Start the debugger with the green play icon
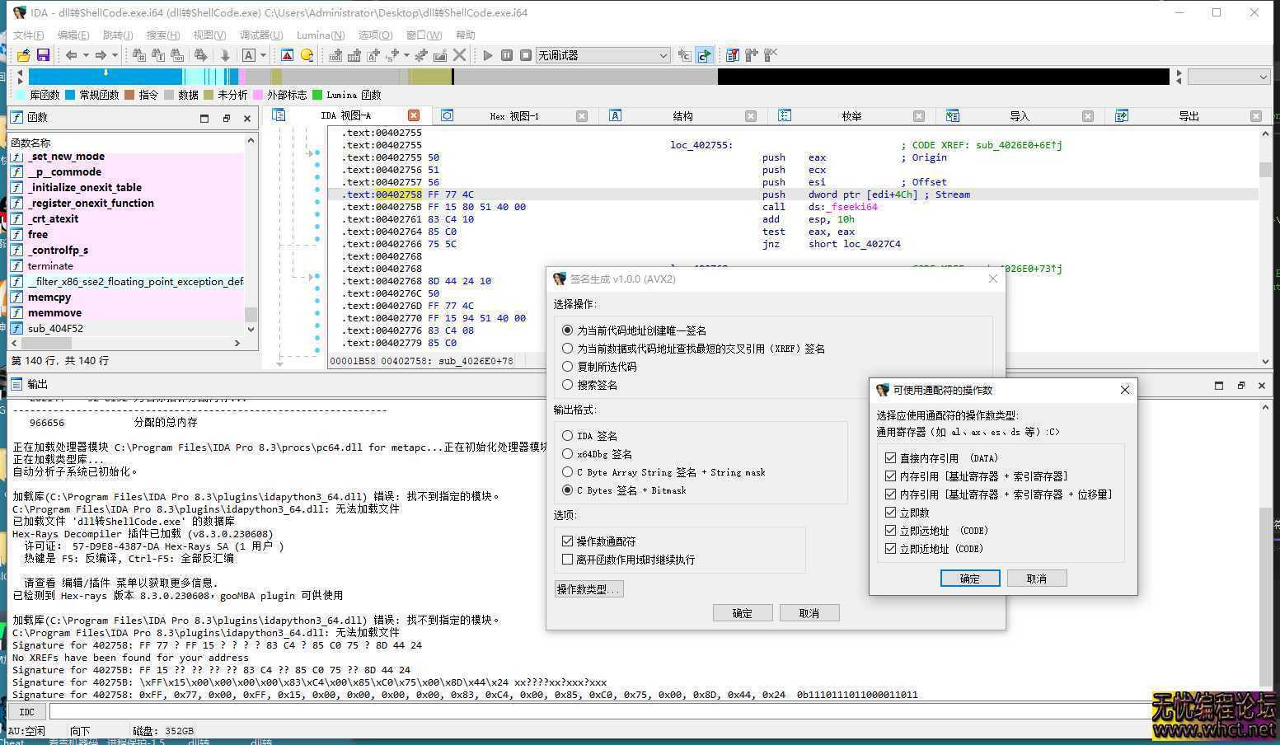This screenshot has height=745, width=1280. click(x=486, y=55)
